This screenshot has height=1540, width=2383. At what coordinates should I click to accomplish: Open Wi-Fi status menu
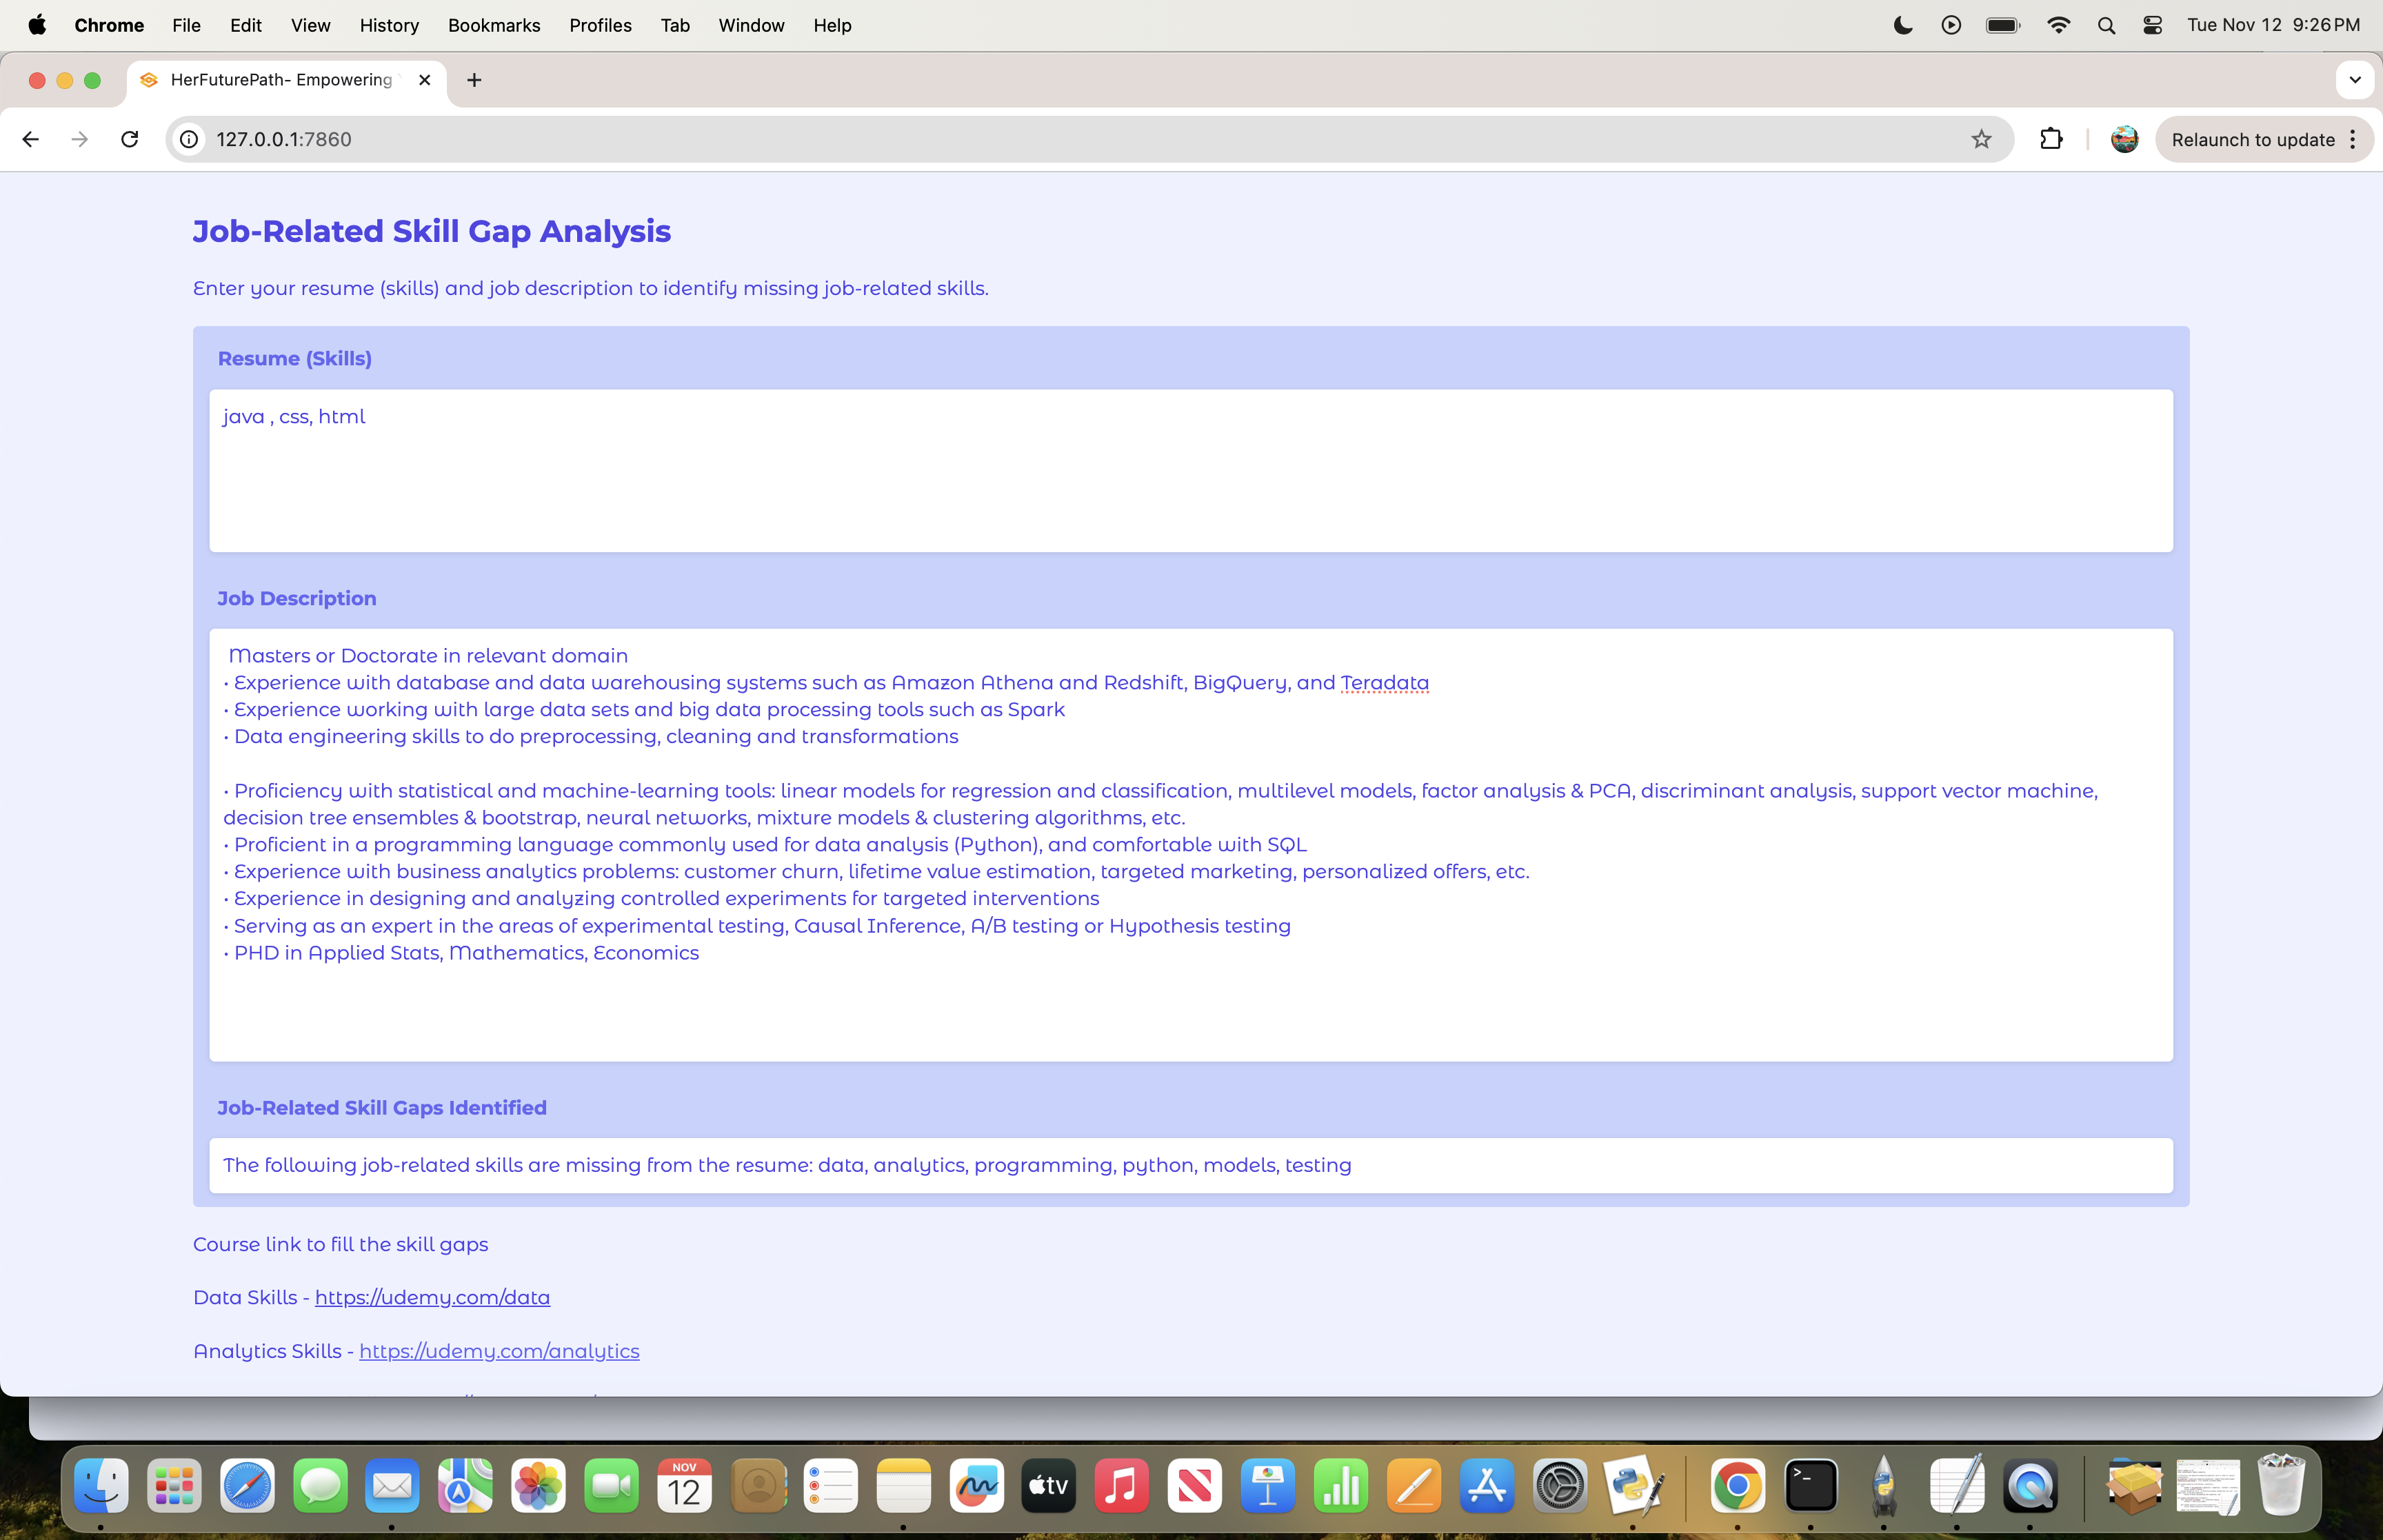coord(2058,25)
